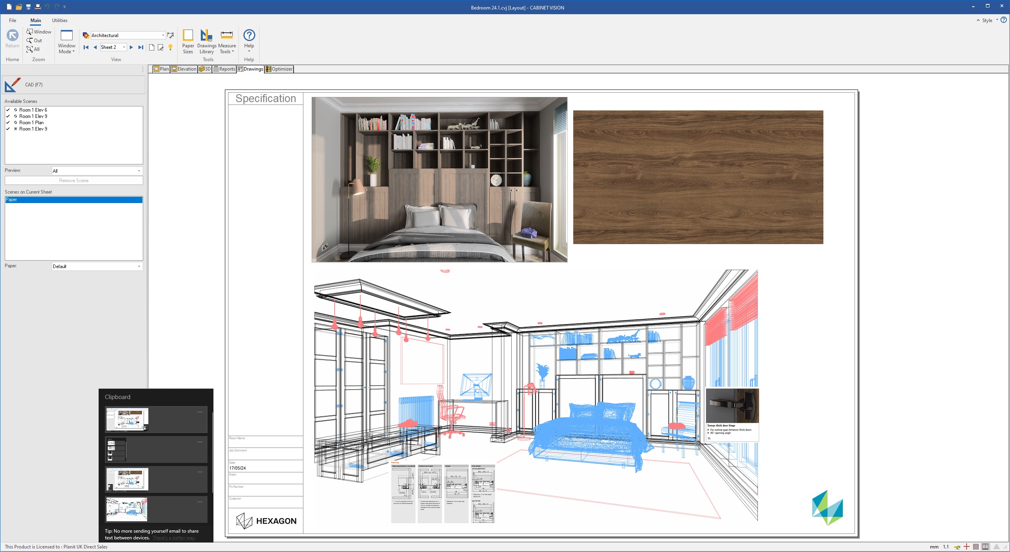This screenshot has width=1010, height=552.
Task: Open the Preview All dropdown
Action: coord(139,171)
